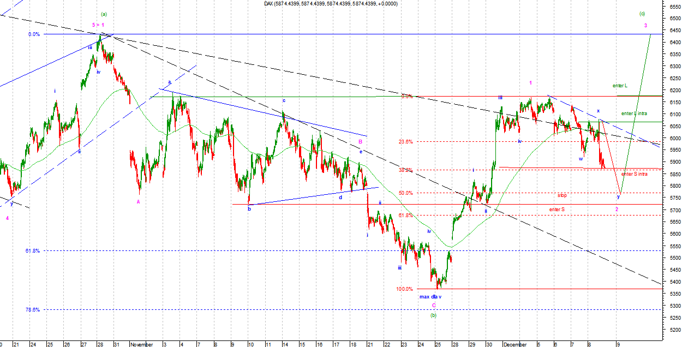Select the 'enter S intra' label
682x347 pixels.
pyautogui.click(x=635, y=174)
